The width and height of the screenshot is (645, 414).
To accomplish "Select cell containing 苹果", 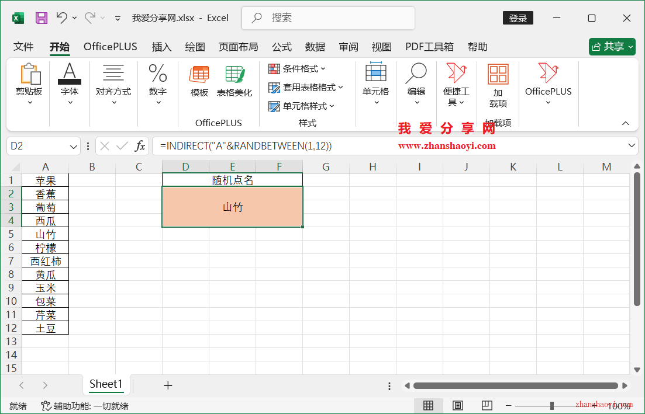I will tap(45, 180).
